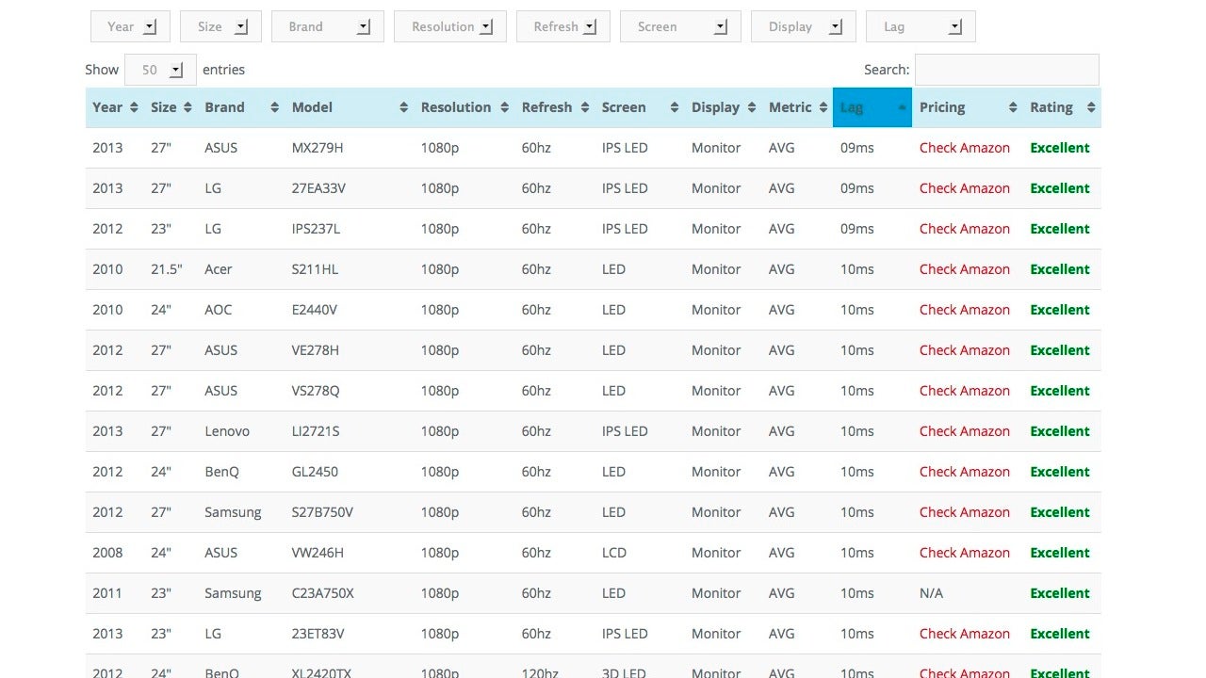Open the Refresh filter dropdown

(x=563, y=26)
